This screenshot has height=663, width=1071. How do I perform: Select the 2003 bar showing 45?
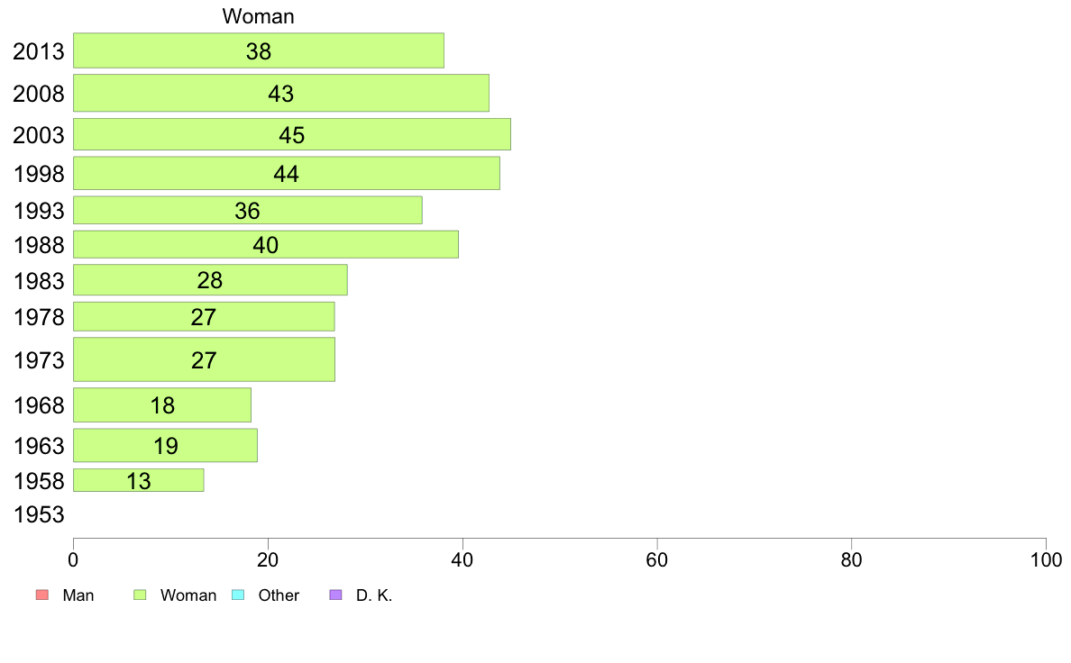(x=292, y=134)
